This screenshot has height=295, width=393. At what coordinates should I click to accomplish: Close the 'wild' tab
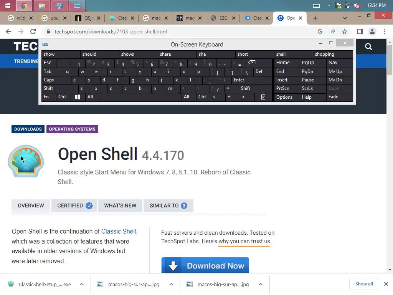(31, 18)
